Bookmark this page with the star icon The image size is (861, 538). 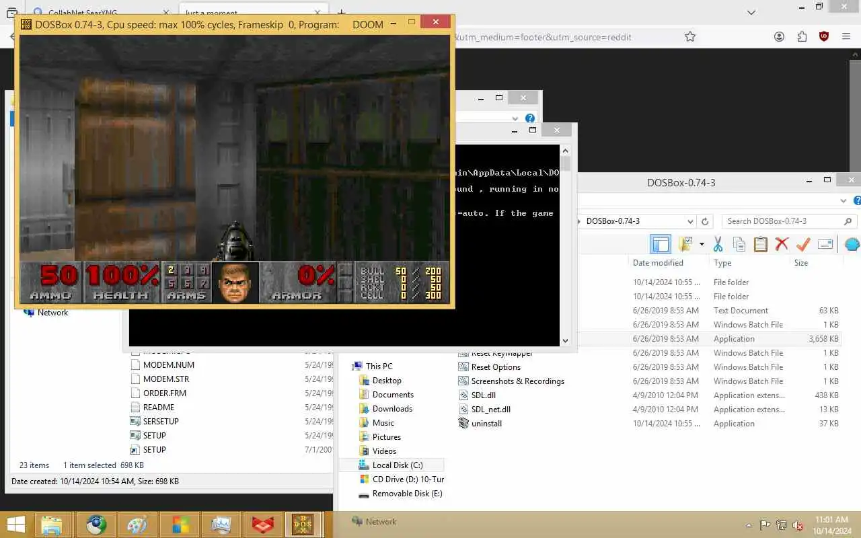(x=690, y=37)
